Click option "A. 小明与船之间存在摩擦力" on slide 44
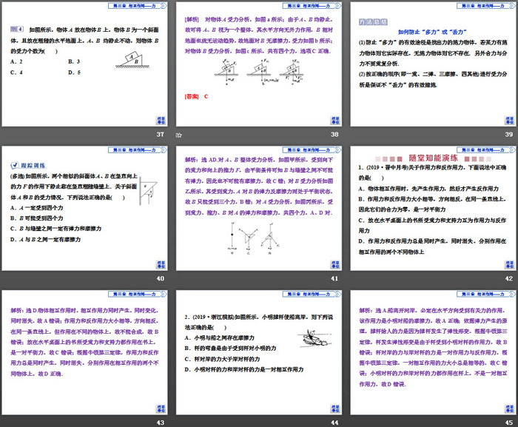The image size is (518, 427). [x=220, y=337]
